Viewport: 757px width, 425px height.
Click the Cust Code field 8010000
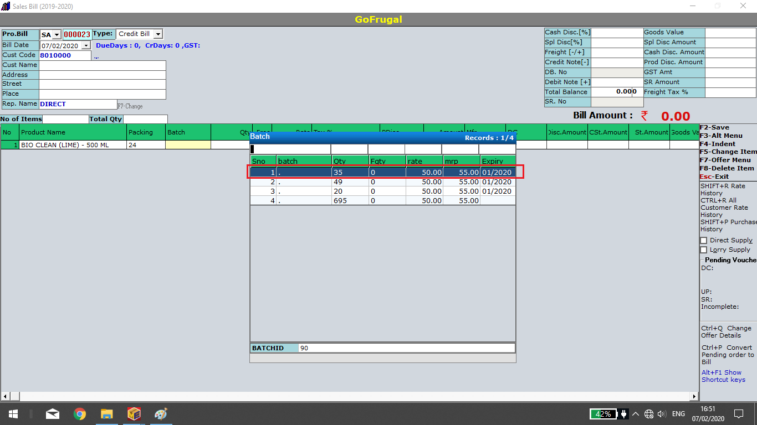point(65,55)
